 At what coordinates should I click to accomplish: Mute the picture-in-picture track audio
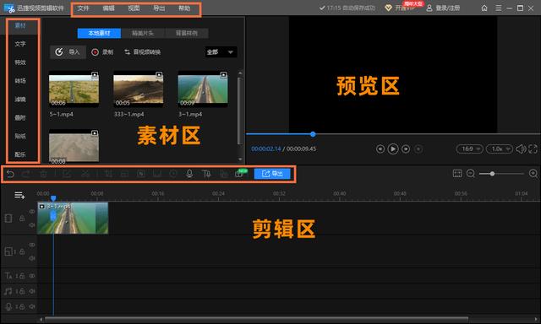32,258
